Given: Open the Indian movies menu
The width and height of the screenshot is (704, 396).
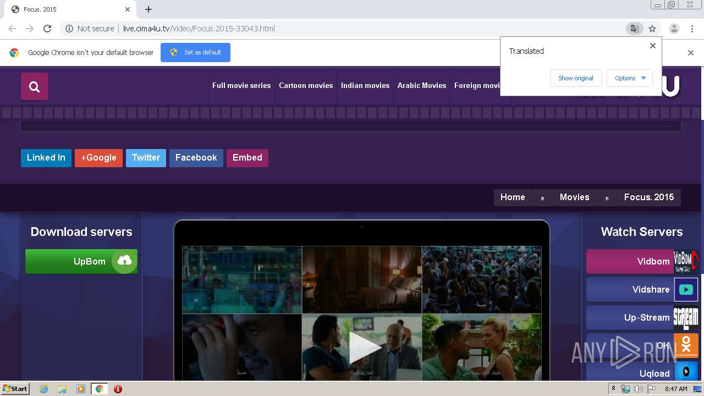Looking at the screenshot, I should coord(365,85).
